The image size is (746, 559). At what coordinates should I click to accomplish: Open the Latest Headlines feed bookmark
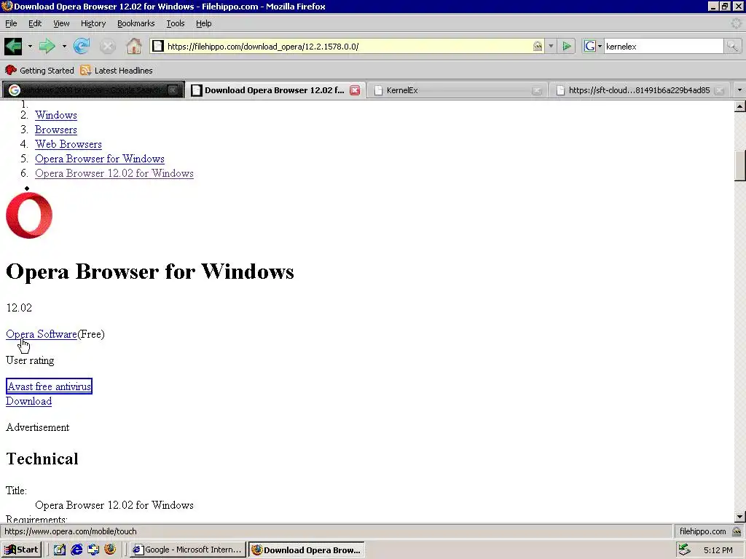(117, 71)
